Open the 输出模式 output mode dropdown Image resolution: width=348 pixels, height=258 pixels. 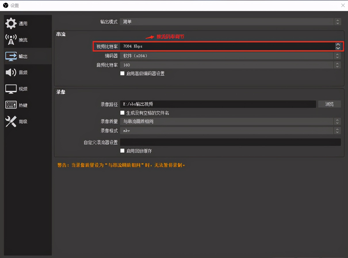pyautogui.click(x=337, y=21)
